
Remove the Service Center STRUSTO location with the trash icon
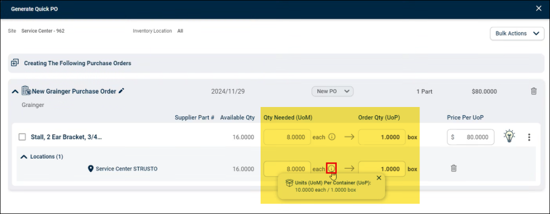pyautogui.click(x=454, y=168)
